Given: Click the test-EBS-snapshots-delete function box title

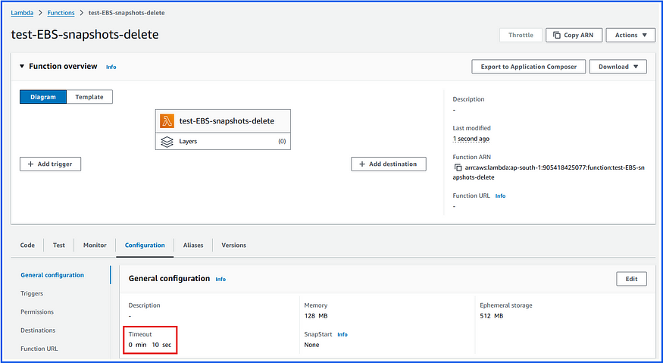Looking at the screenshot, I should (227, 121).
